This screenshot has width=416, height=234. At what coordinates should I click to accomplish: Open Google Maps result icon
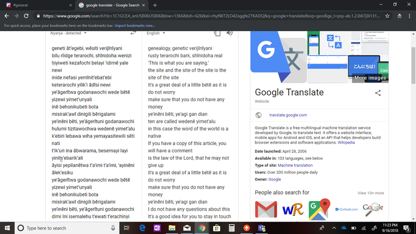click(319, 209)
